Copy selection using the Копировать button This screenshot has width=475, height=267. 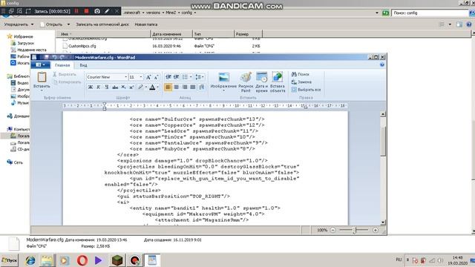[67, 82]
